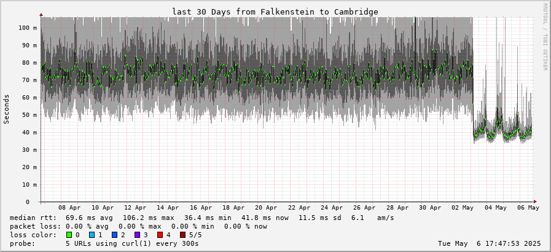Click the '40 m' y-axis label
Image resolution: width=551 pixels, height=252 pixels.
pyautogui.click(x=29, y=133)
